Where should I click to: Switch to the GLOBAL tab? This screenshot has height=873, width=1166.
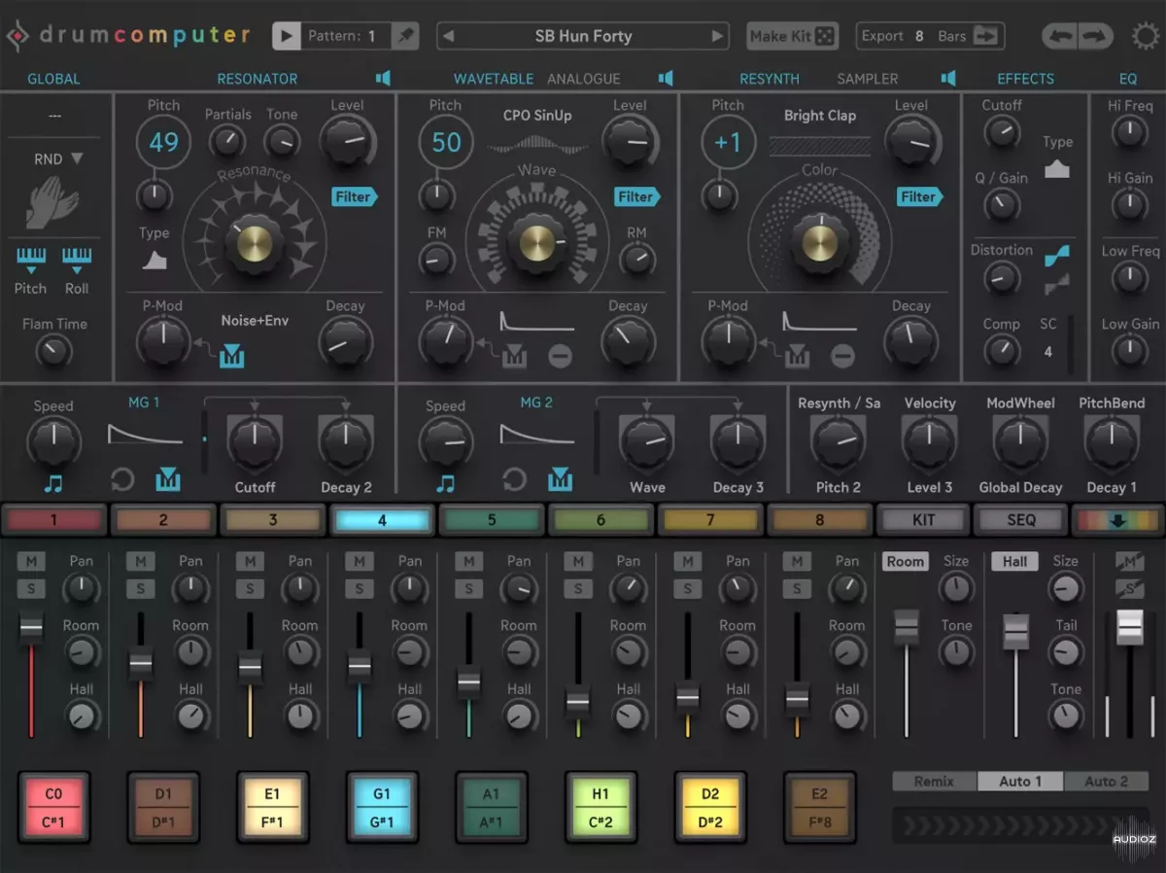coord(53,79)
